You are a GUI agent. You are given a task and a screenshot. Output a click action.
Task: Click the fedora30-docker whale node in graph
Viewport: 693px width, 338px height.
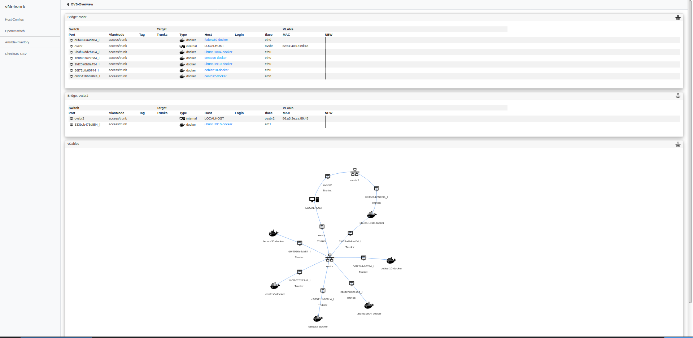[x=274, y=233]
